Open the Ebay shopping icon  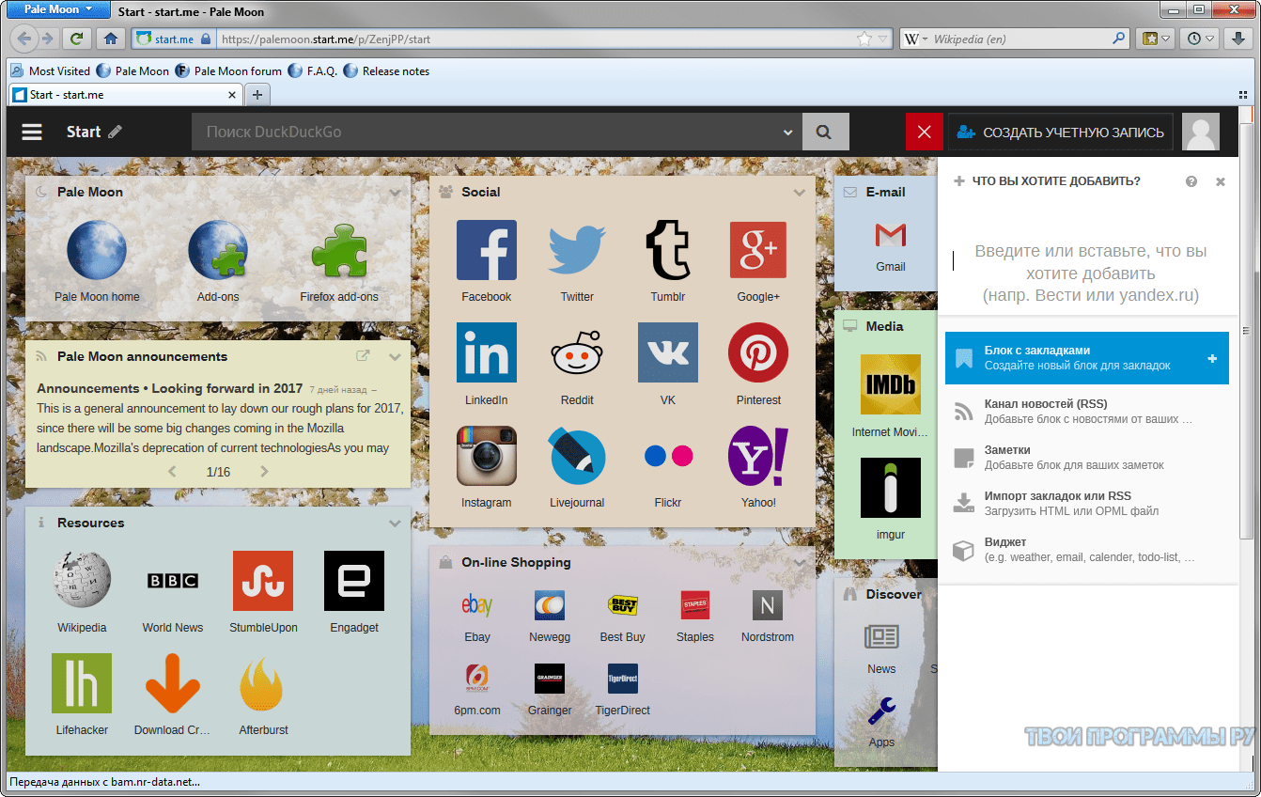[x=477, y=605]
